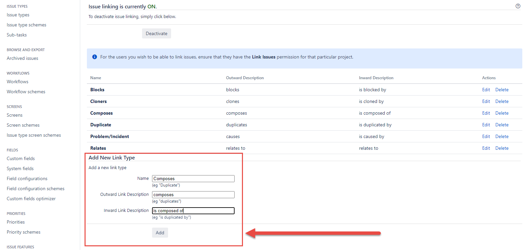Screen dimensions: 529x250
Task: Navigate to Workflow schemes
Action: 26,92
